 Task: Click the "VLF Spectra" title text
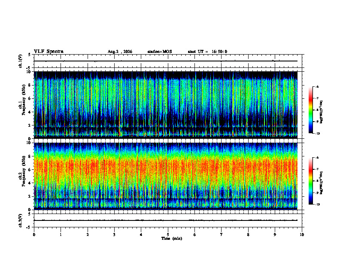(49, 52)
